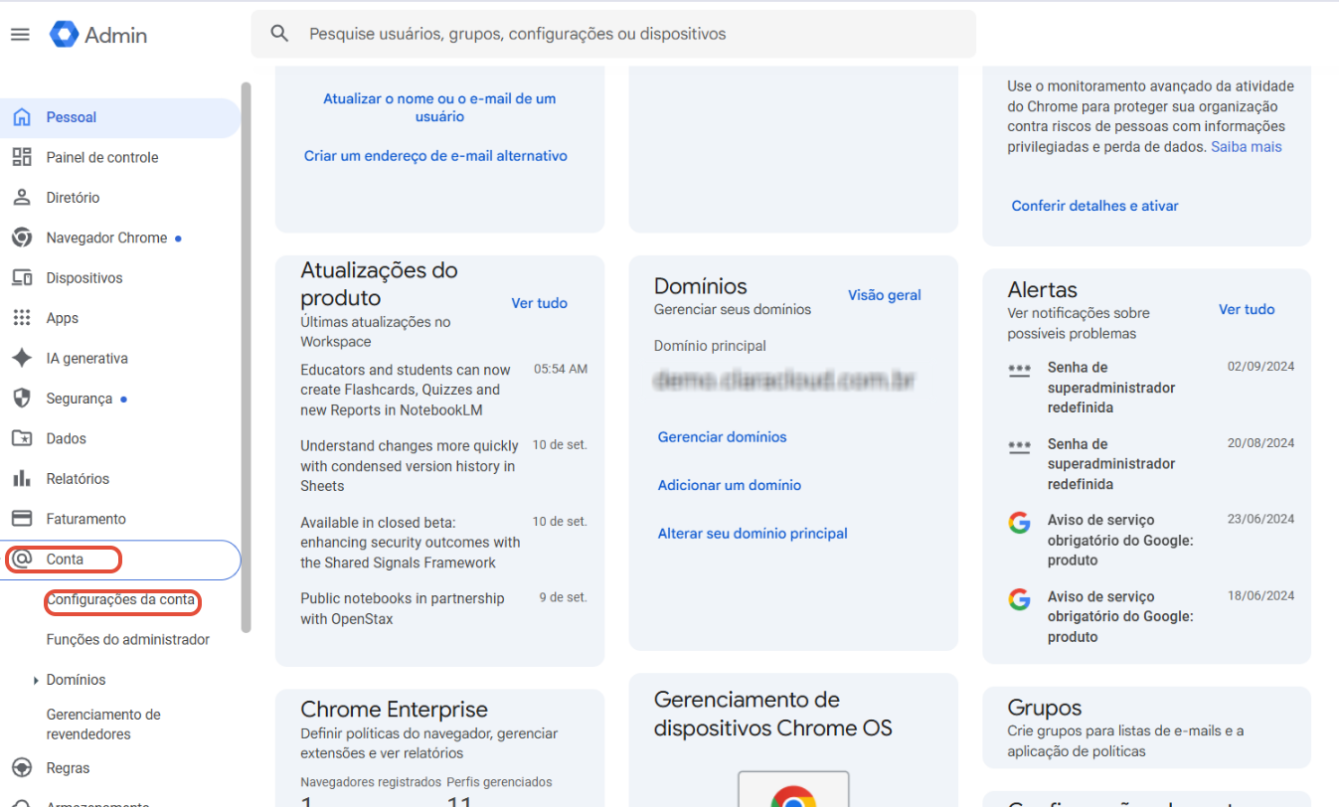Open Gerenciamento de revendedores
Screen dimensions: 1339x807
point(103,725)
